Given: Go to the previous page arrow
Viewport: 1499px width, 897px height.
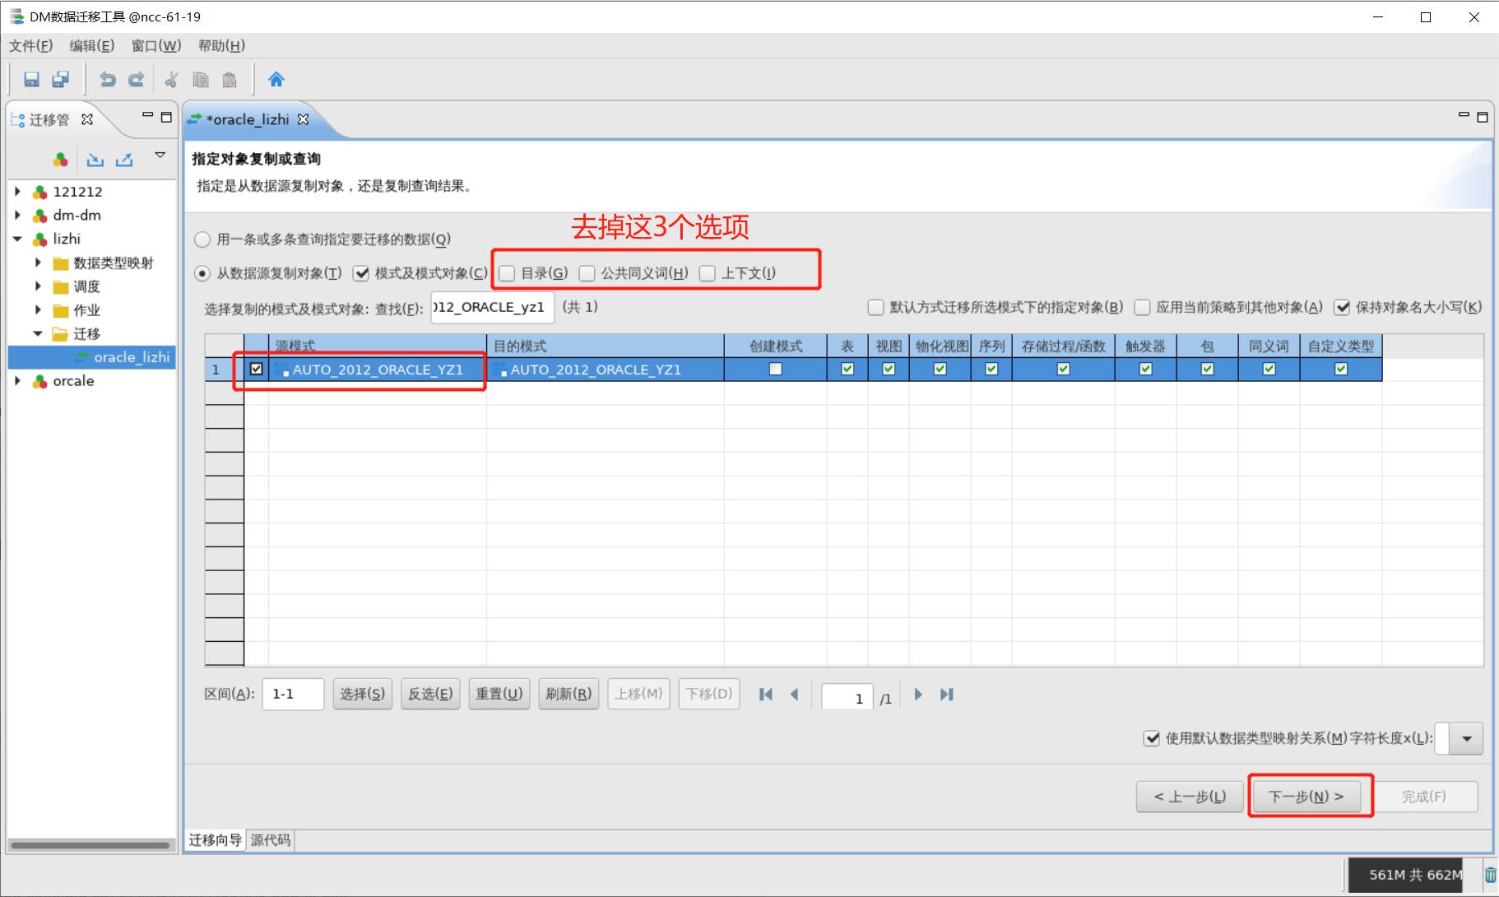Looking at the screenshot, I should pyautogui.click(x=794, y=694).
